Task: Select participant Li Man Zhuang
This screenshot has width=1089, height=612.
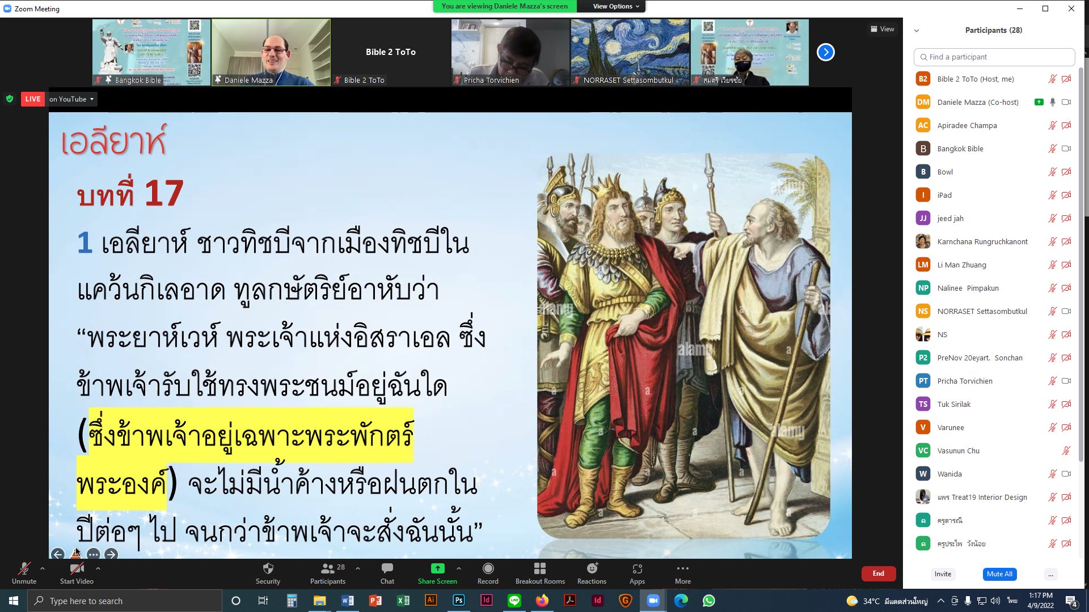Action: tap(994, 265)
